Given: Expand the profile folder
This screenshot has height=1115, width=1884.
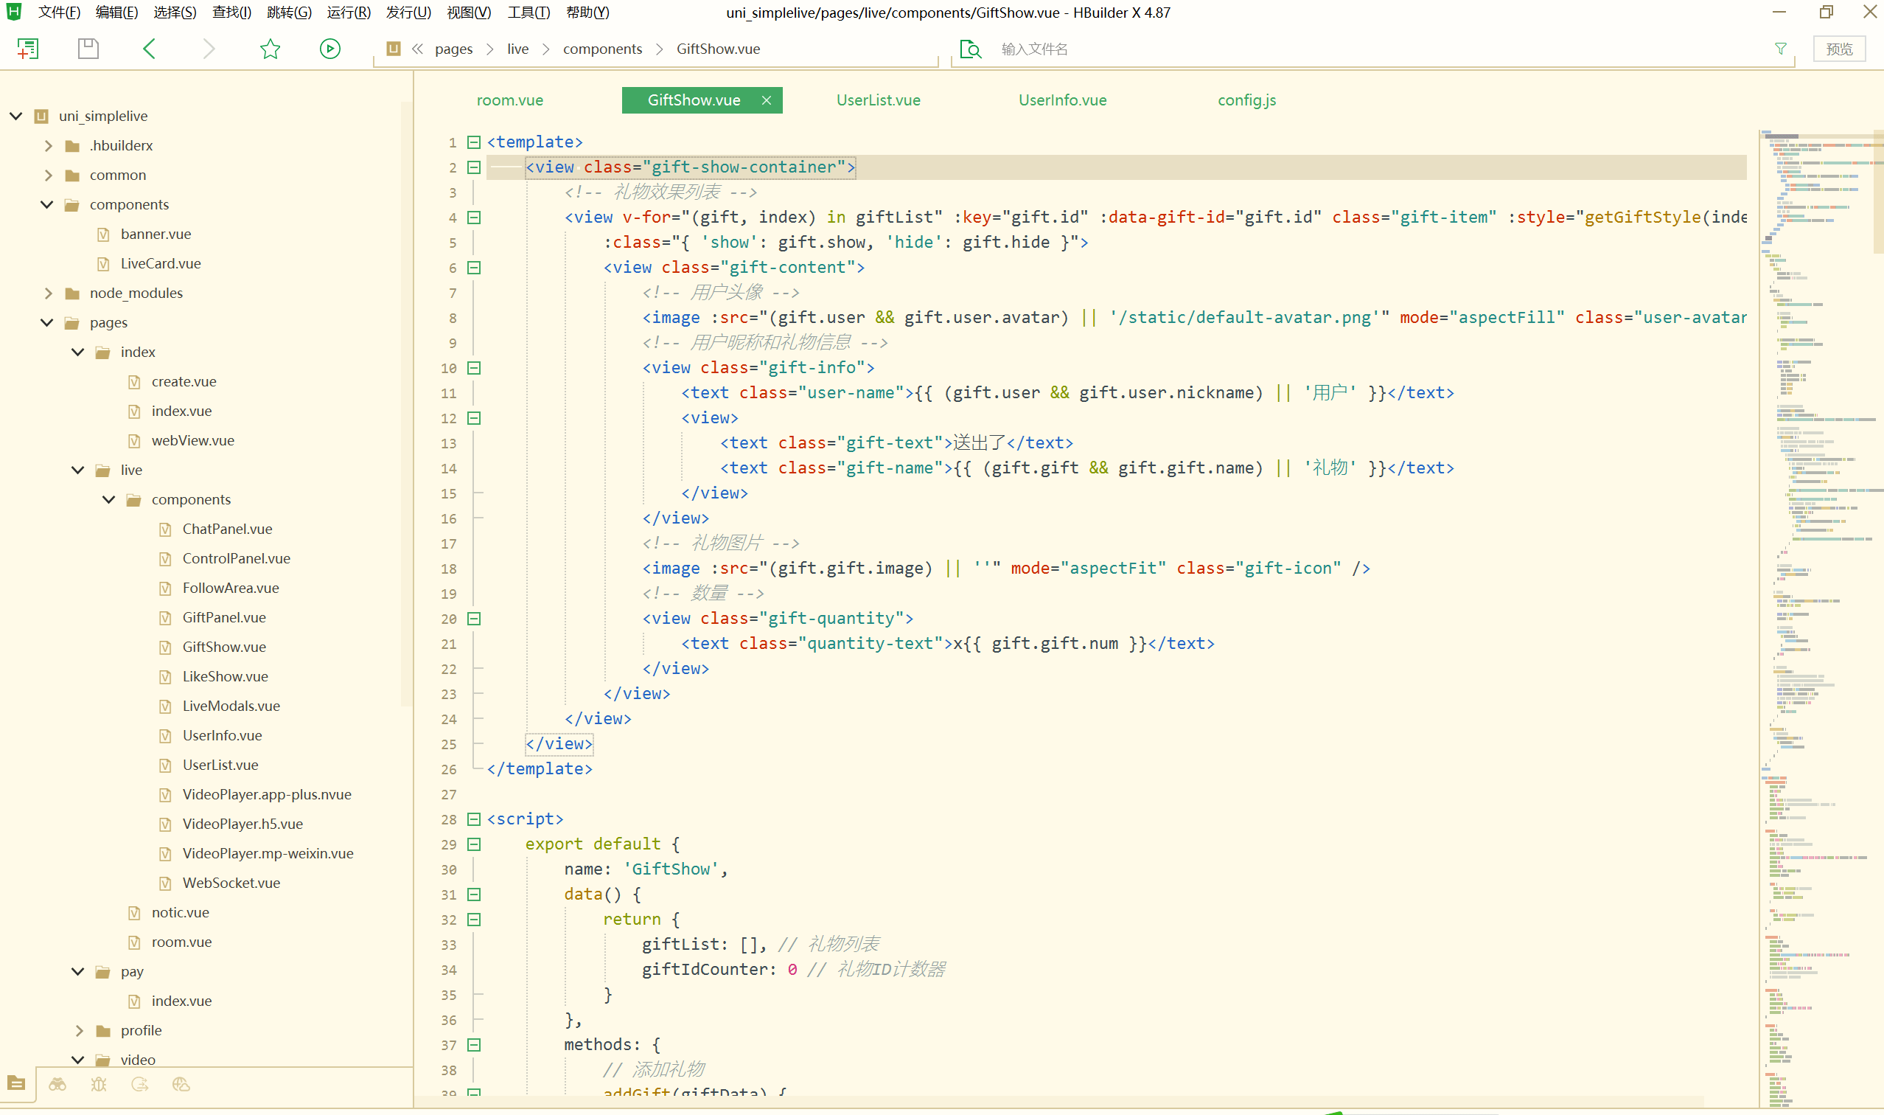Looking at the screenshot, I should click(79, 1030).
